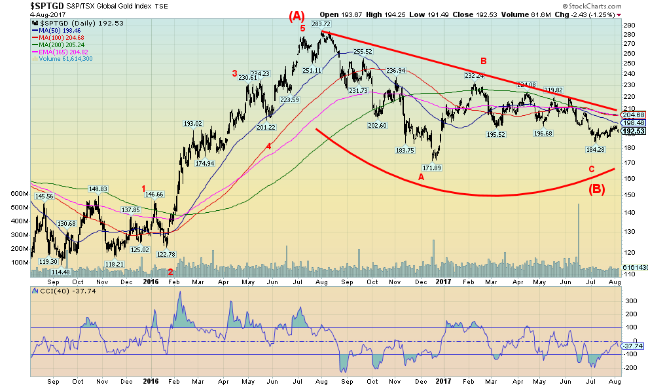Click the 251.11 price label
This screenshot has width=648, height=387.
click(x=312, y=70)
